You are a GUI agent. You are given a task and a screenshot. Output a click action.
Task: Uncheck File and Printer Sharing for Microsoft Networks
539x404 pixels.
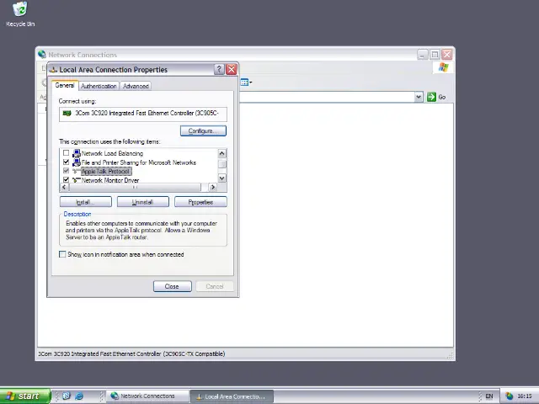click(x=66, y=162)
